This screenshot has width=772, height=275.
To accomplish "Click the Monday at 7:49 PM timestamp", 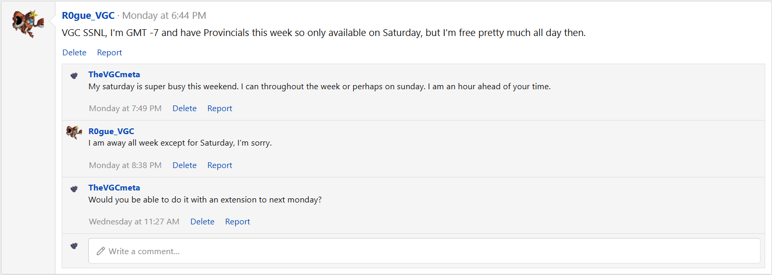I will [x=125, y=109].
